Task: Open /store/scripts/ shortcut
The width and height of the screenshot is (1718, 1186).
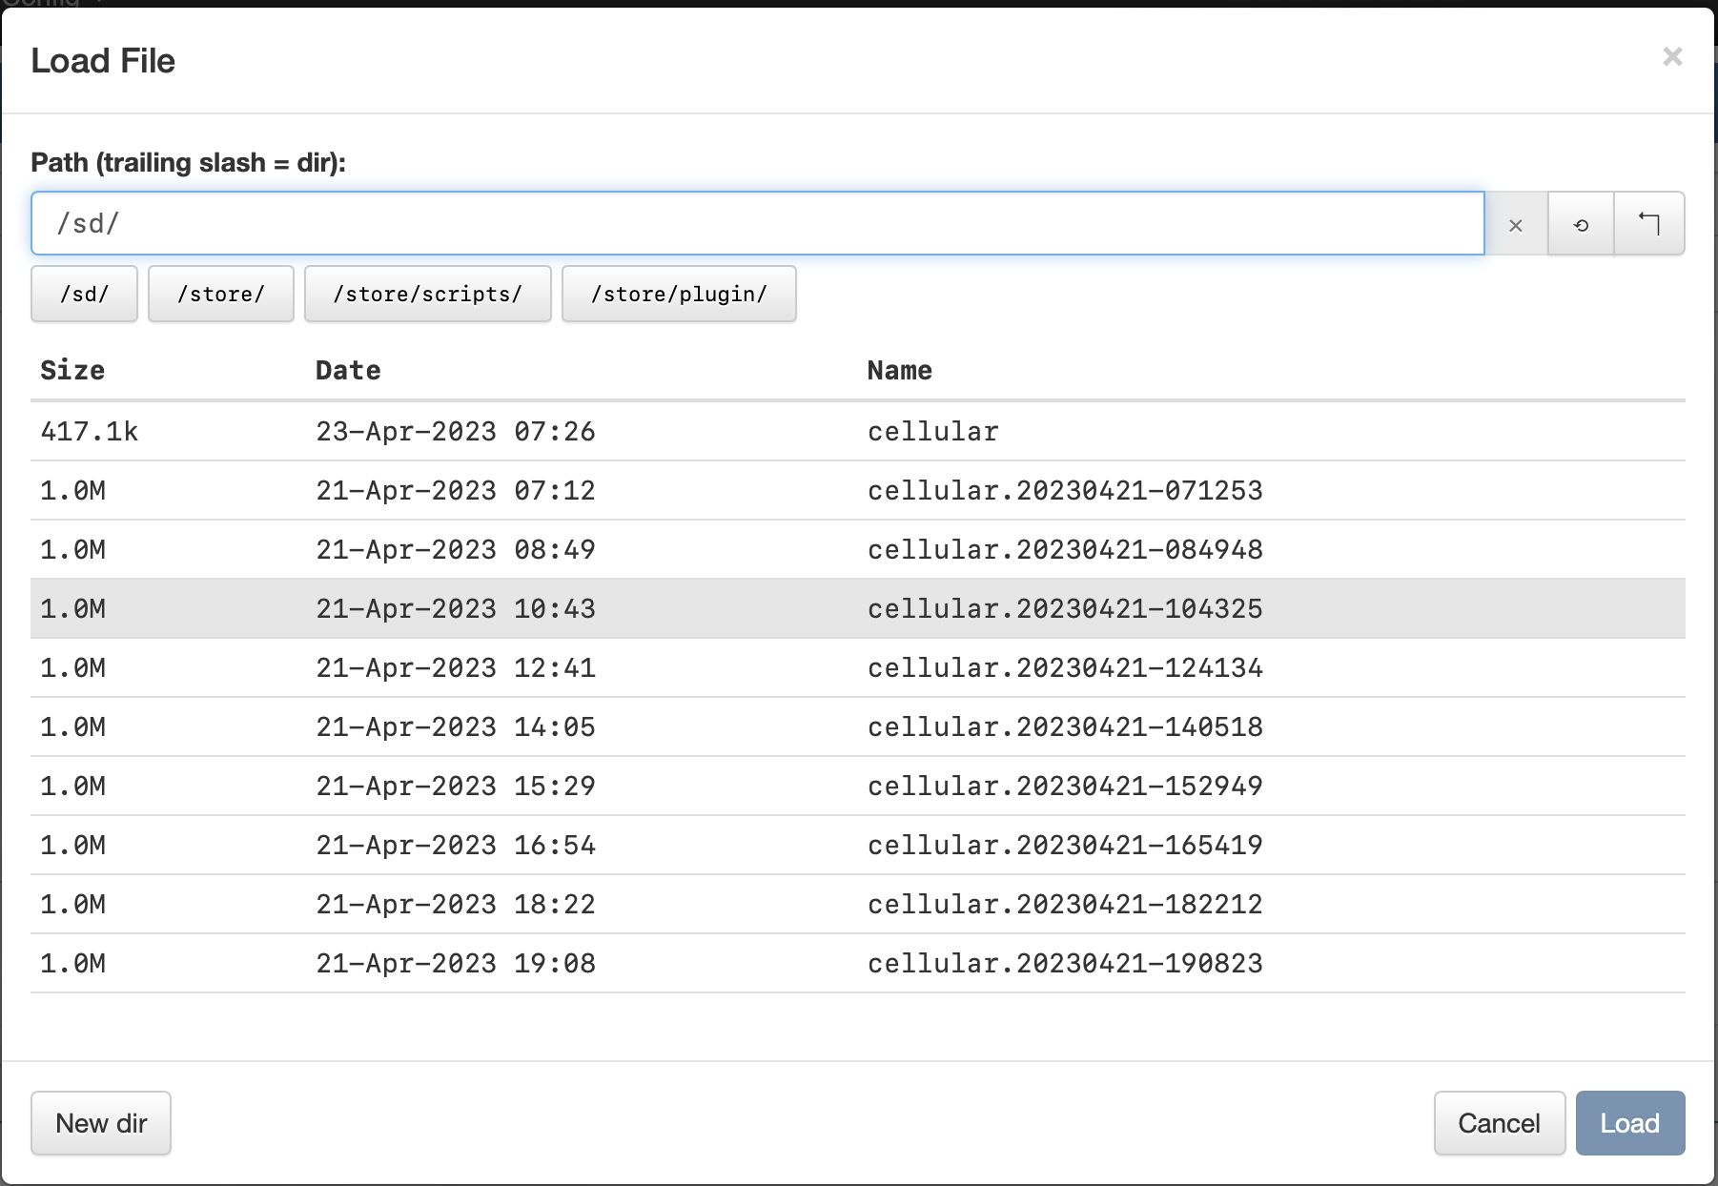Action: pyautogui.click(x=427, y=295)
